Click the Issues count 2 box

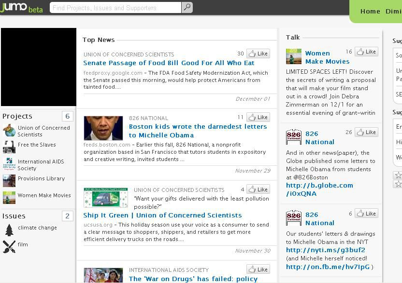[68, 216]
